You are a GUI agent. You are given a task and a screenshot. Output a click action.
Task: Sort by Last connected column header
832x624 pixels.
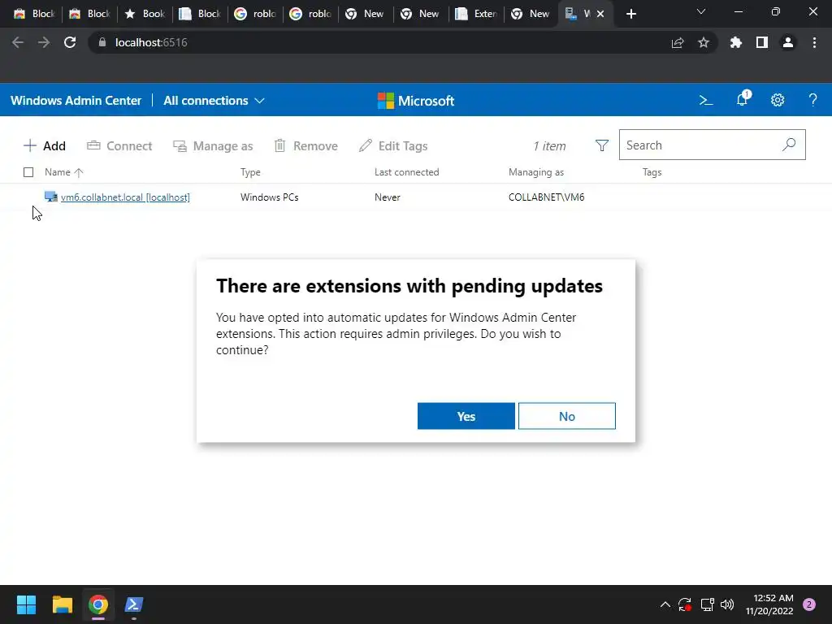click(407, 172)
